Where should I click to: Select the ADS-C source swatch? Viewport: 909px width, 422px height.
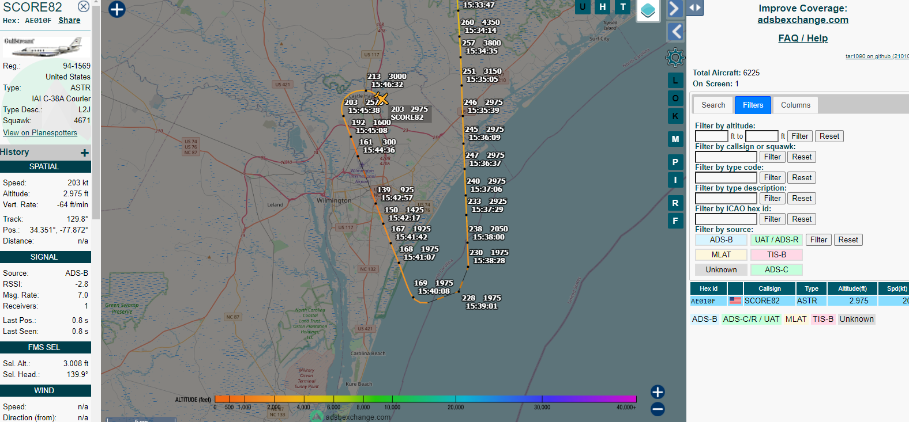pos(776,270)
